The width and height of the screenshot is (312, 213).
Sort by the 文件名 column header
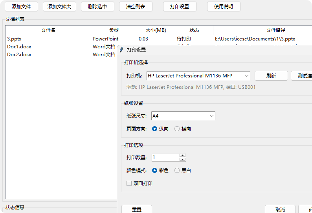click(x=48, y=30)
